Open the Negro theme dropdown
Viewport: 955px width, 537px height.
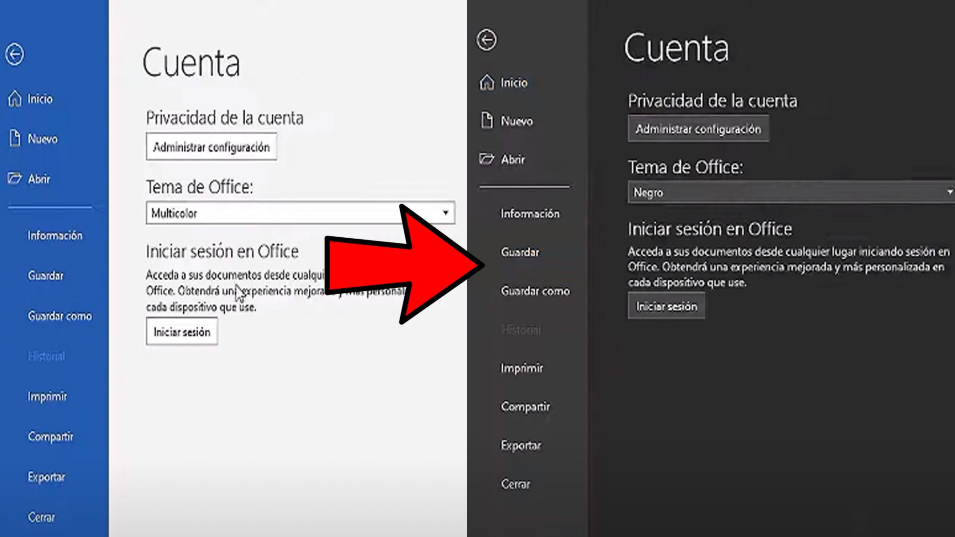coord(788,193)
